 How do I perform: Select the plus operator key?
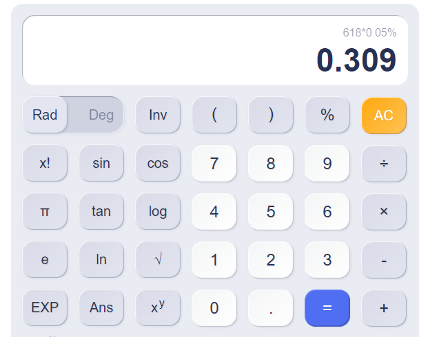tap(384, 307)
